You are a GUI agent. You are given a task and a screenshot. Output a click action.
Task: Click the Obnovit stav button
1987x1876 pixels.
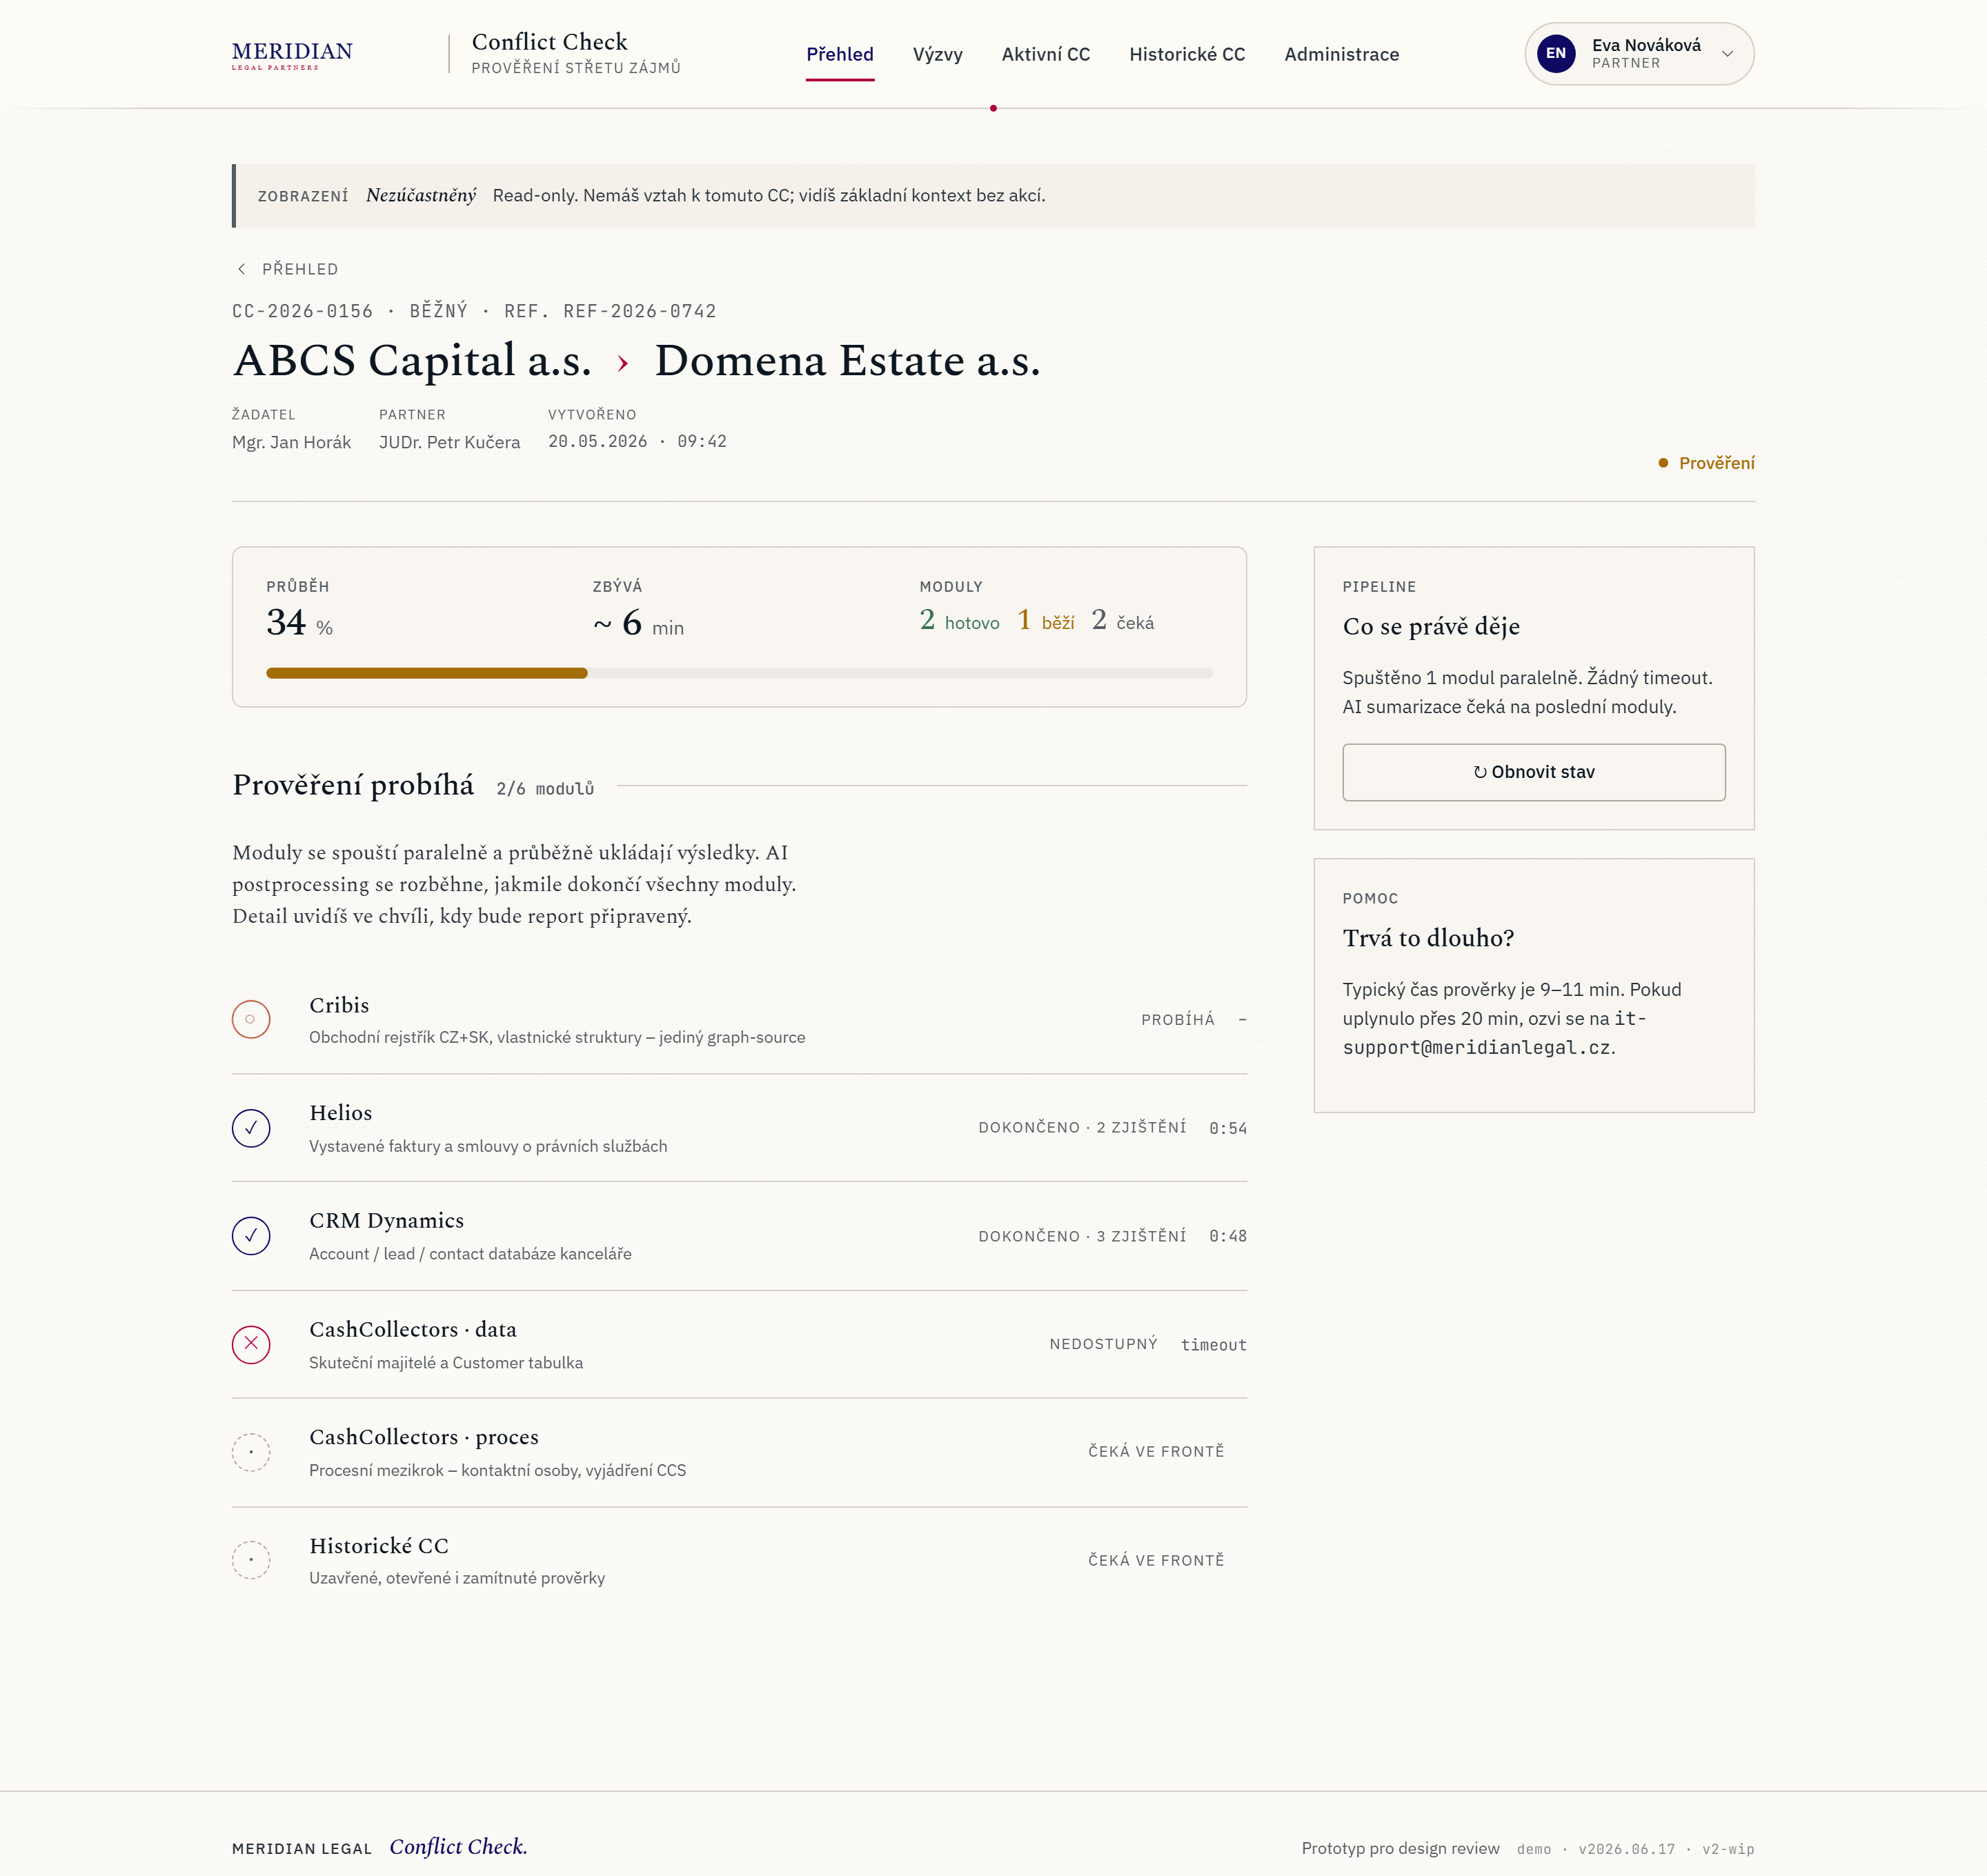[x=1534, y=772]
